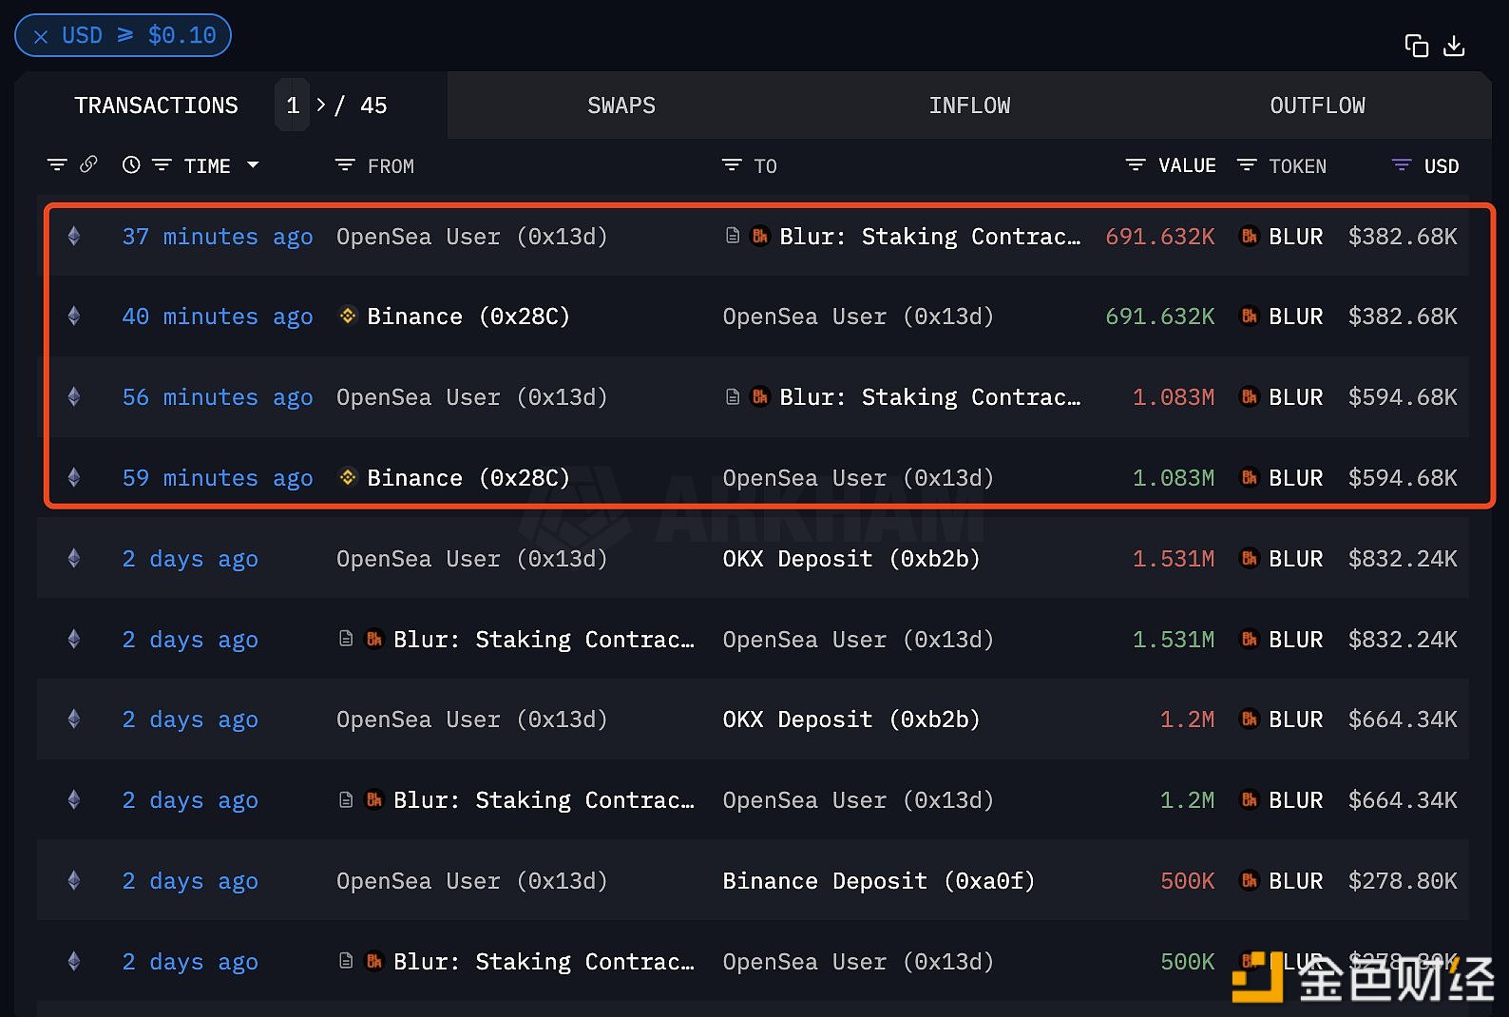This screenshot has height=1017, width=1509.
Task: Click BLUR token icon in 56 minutes row
Action: [1250, 396]
